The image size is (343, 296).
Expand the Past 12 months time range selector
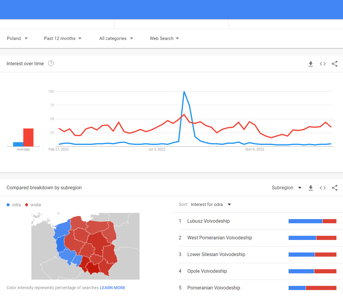point(62,38)
